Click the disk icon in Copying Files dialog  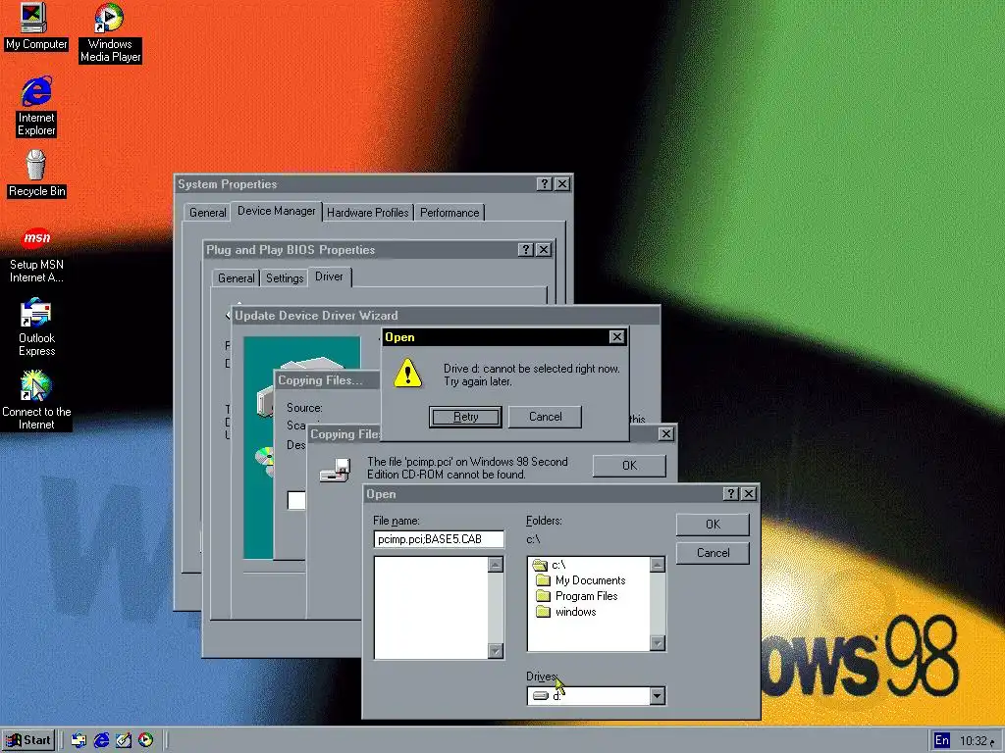pos(336,470)
